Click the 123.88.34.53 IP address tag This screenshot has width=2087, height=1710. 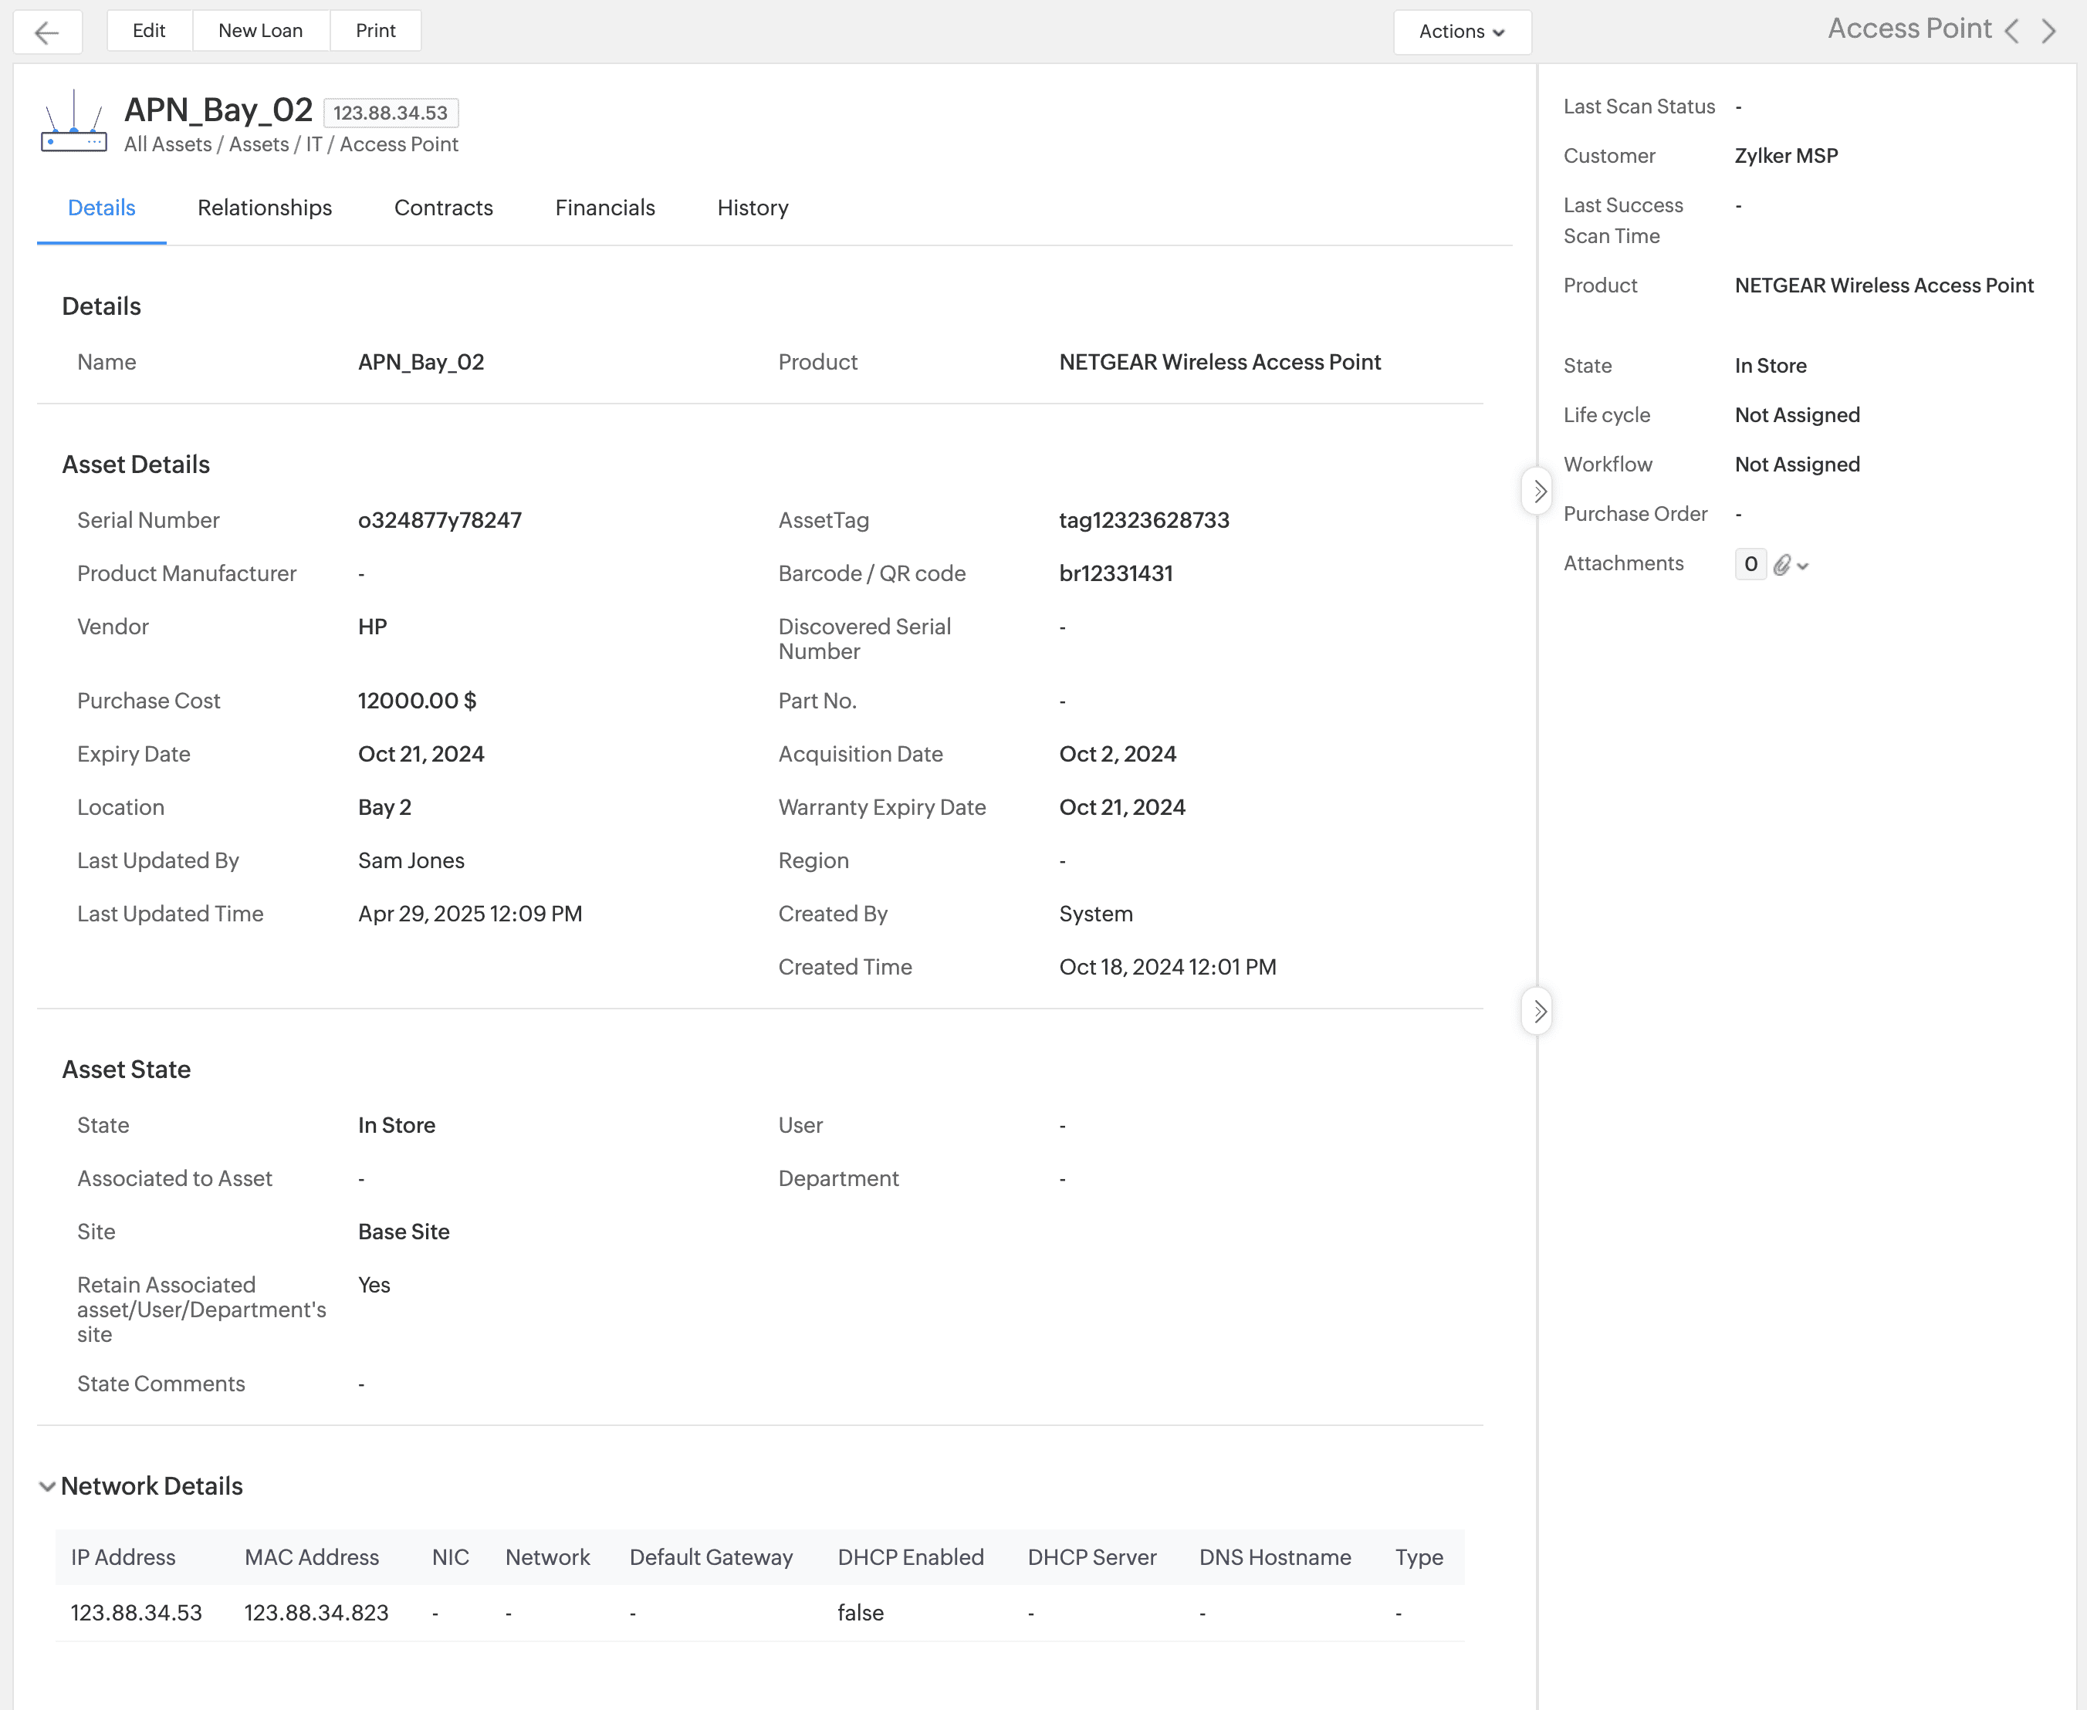point(391,113)
